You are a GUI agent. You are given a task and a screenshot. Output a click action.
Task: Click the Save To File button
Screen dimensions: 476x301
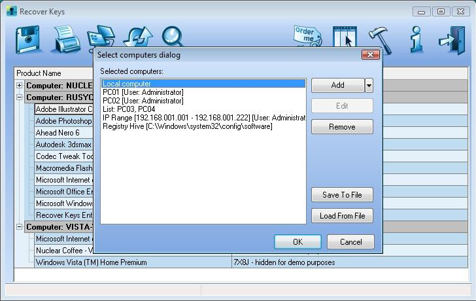342,195
